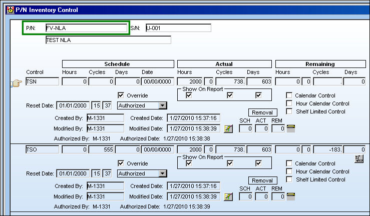The image size is (370, 216).
Task: Click the P/N Inventory Control title bar icon
Action: coord(11,10)
